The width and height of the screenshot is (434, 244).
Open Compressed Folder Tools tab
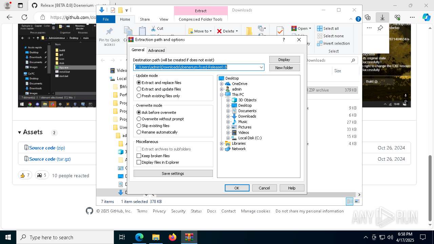coord(201,19)
